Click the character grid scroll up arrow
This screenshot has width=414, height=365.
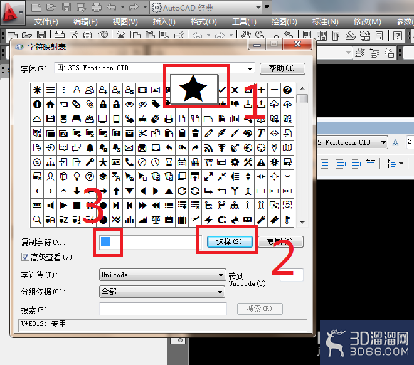click(x=302, y=88)
